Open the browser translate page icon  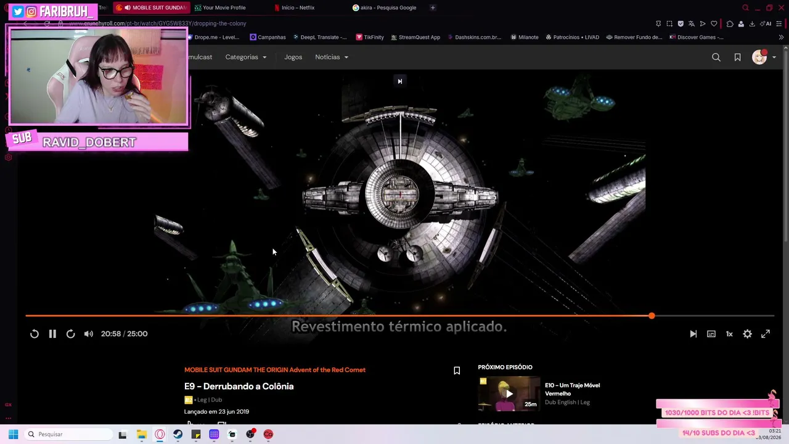(692, 23)
